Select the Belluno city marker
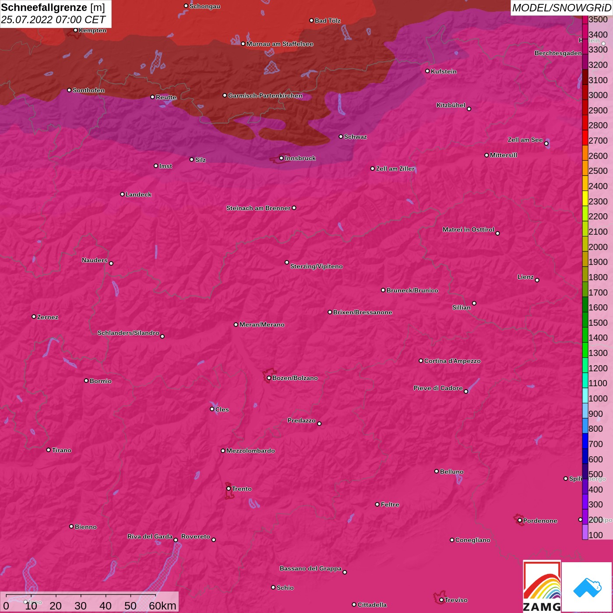The width and height of the screenshot is (613, 613). (437, 471)
